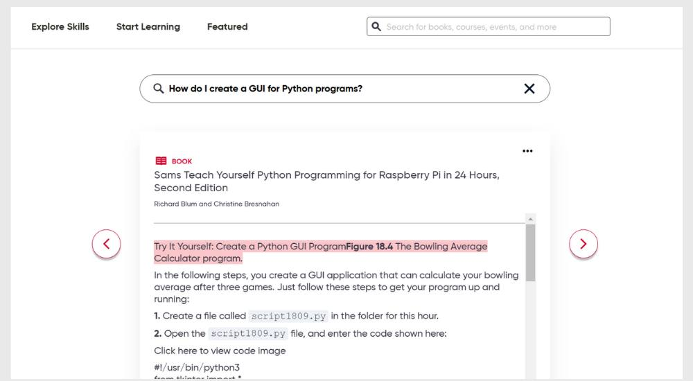The image size is (693, 381).
Task: Open the Sams Teach Yourself Python book title
Action: coord(326,181)
